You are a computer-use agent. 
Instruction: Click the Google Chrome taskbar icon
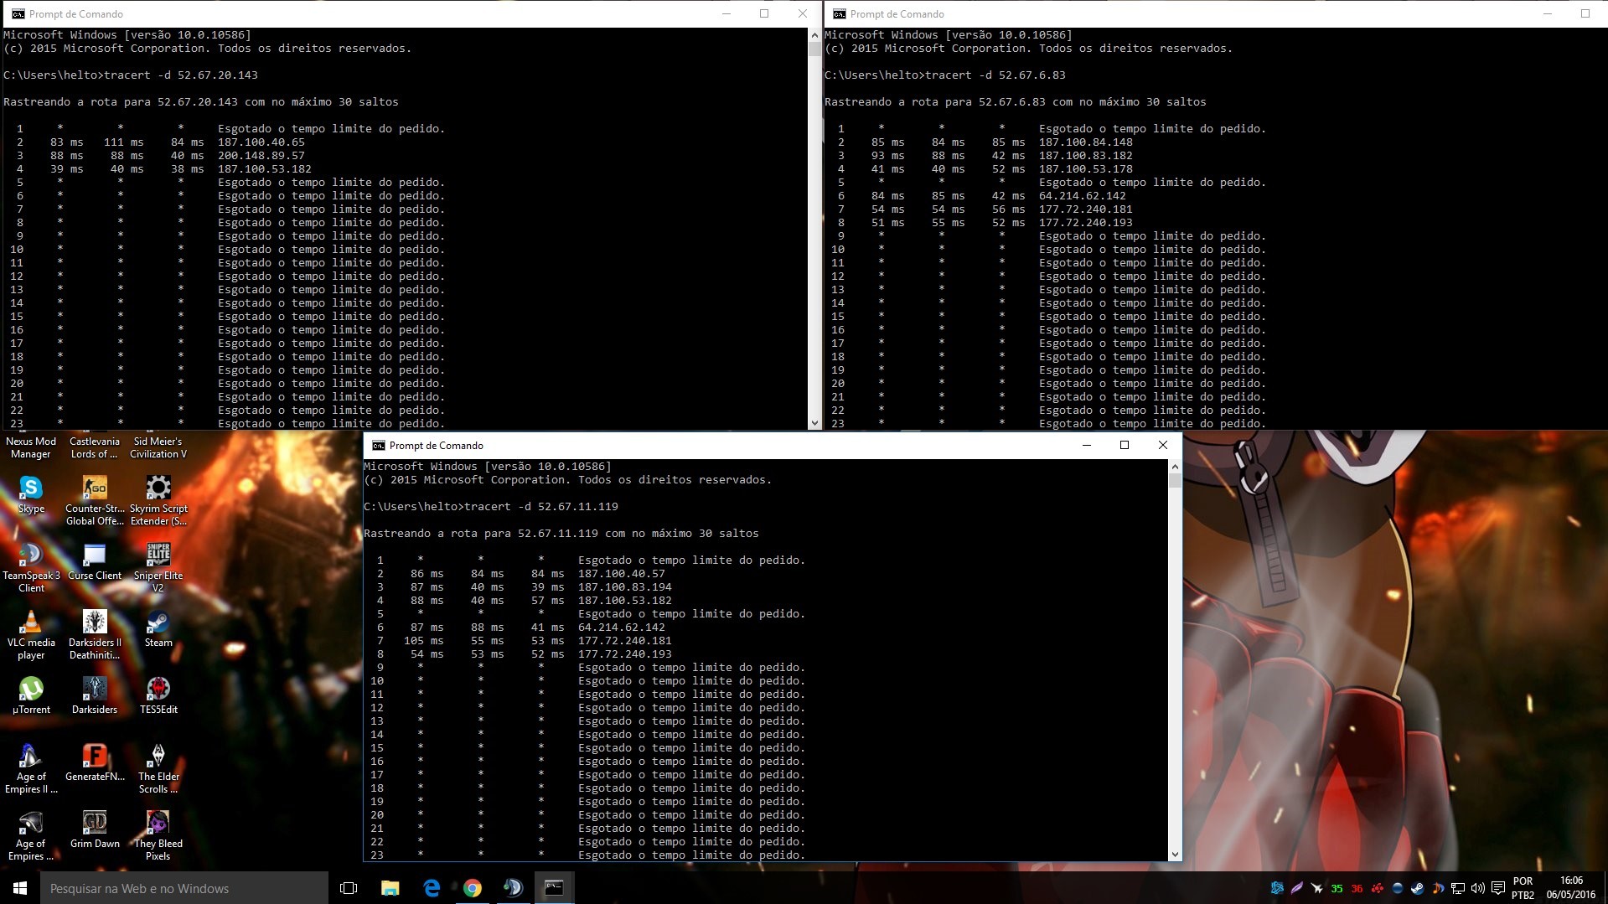(x=473, y=888)
